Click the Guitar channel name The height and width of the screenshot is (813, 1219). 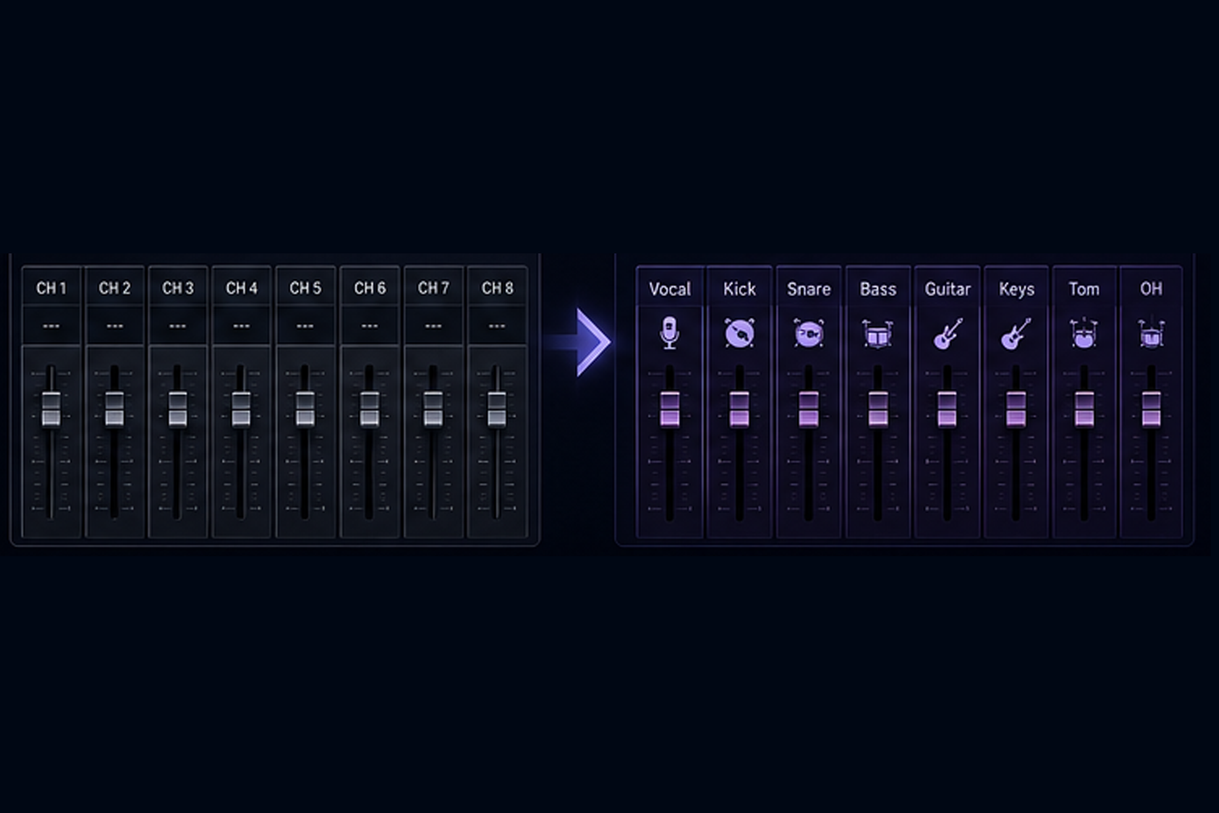(x=947, y=289)
